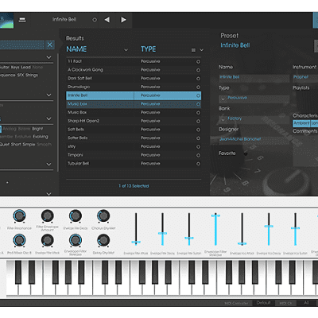The width and height of the screenshot is (318, 318).
Task: Filter by Evolving characteristic tag
Action: pyautogui.click(x=41, y=137)
